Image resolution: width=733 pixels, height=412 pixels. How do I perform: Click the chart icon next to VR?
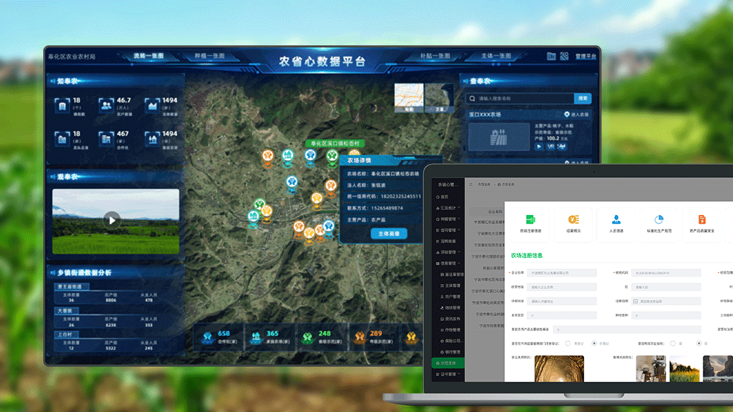[562, 147]
